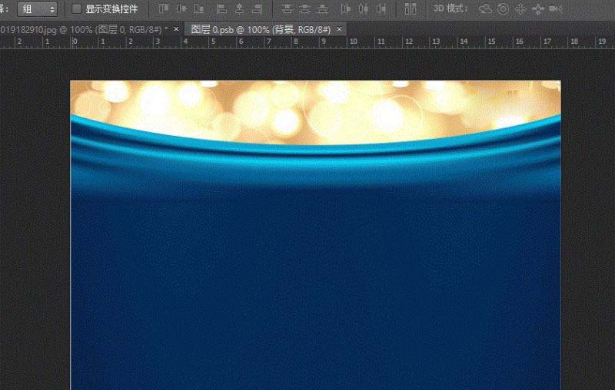Close the 图层 0.psb document tab
Screen dimensions: 615x390
pos(339,29)
